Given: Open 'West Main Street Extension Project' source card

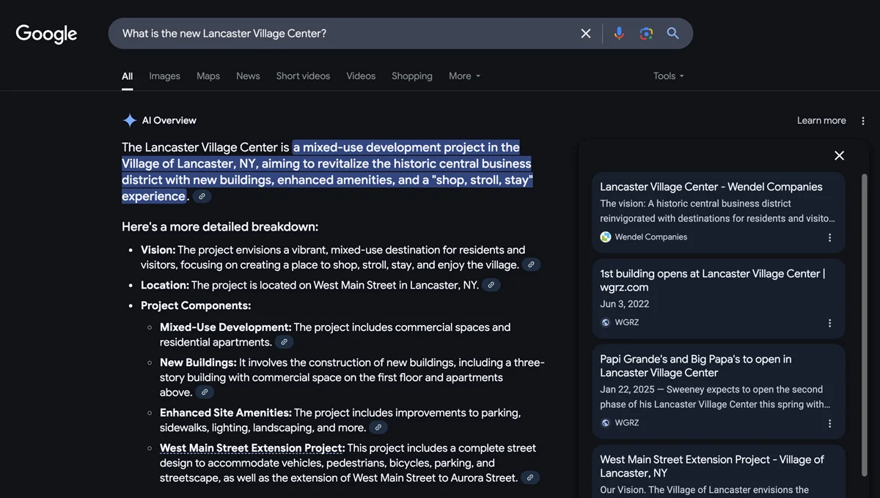Looking at the screenshot, I should pos(718,471).
